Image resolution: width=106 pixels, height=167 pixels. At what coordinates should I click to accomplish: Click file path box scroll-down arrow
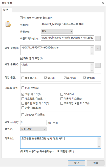[92, 53]
